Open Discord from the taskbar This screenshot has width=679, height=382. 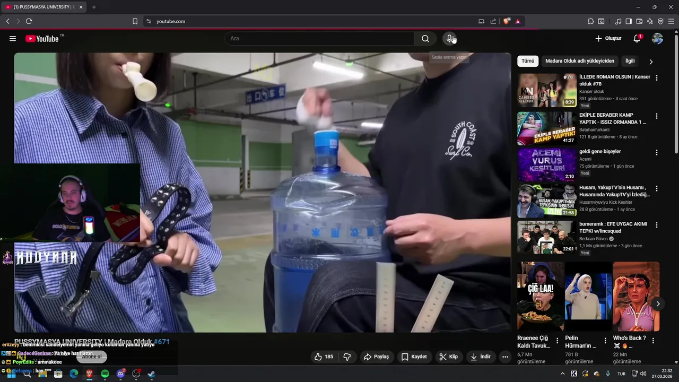tap(120, 374)
